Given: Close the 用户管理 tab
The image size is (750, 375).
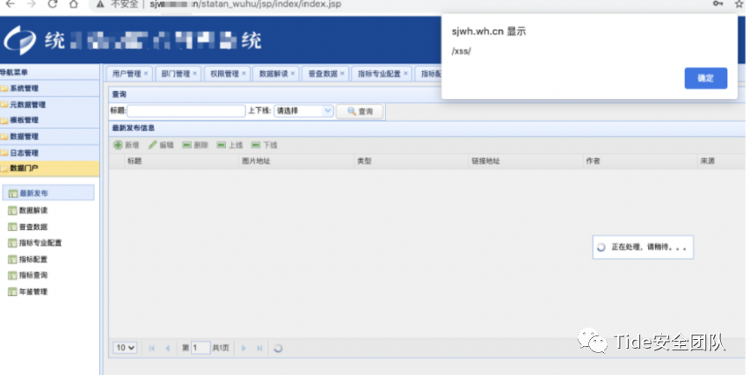Looking at the screenshot, I should [x=146, y=74].
